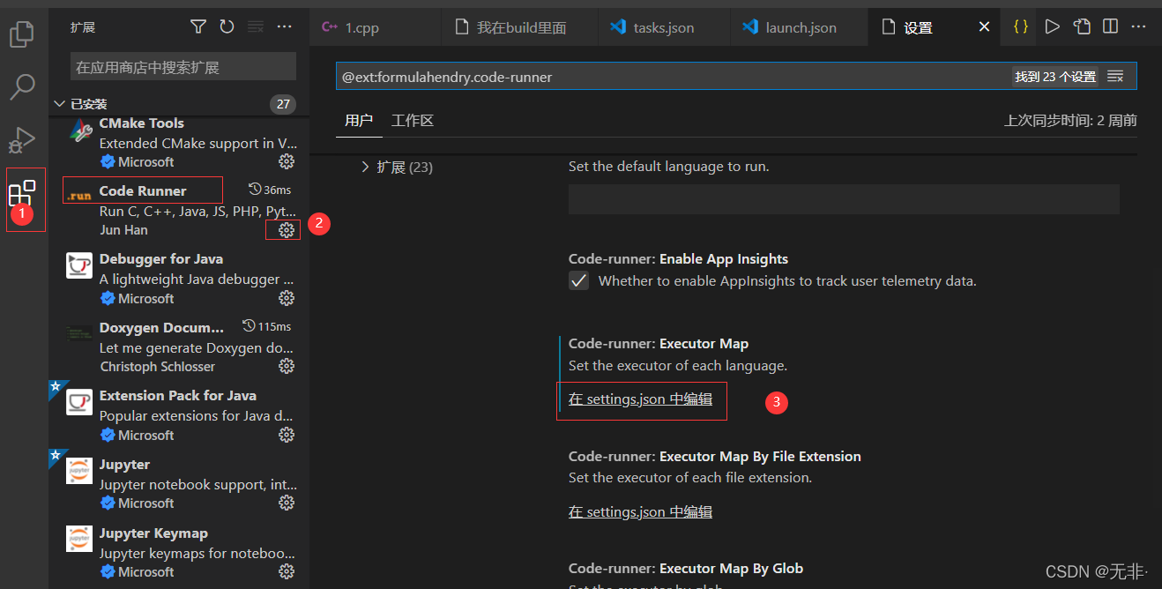Open Doxygen Documentation manage gear
The height and width of the screenshot is (589, 1162).
click(x=287, y=366)
